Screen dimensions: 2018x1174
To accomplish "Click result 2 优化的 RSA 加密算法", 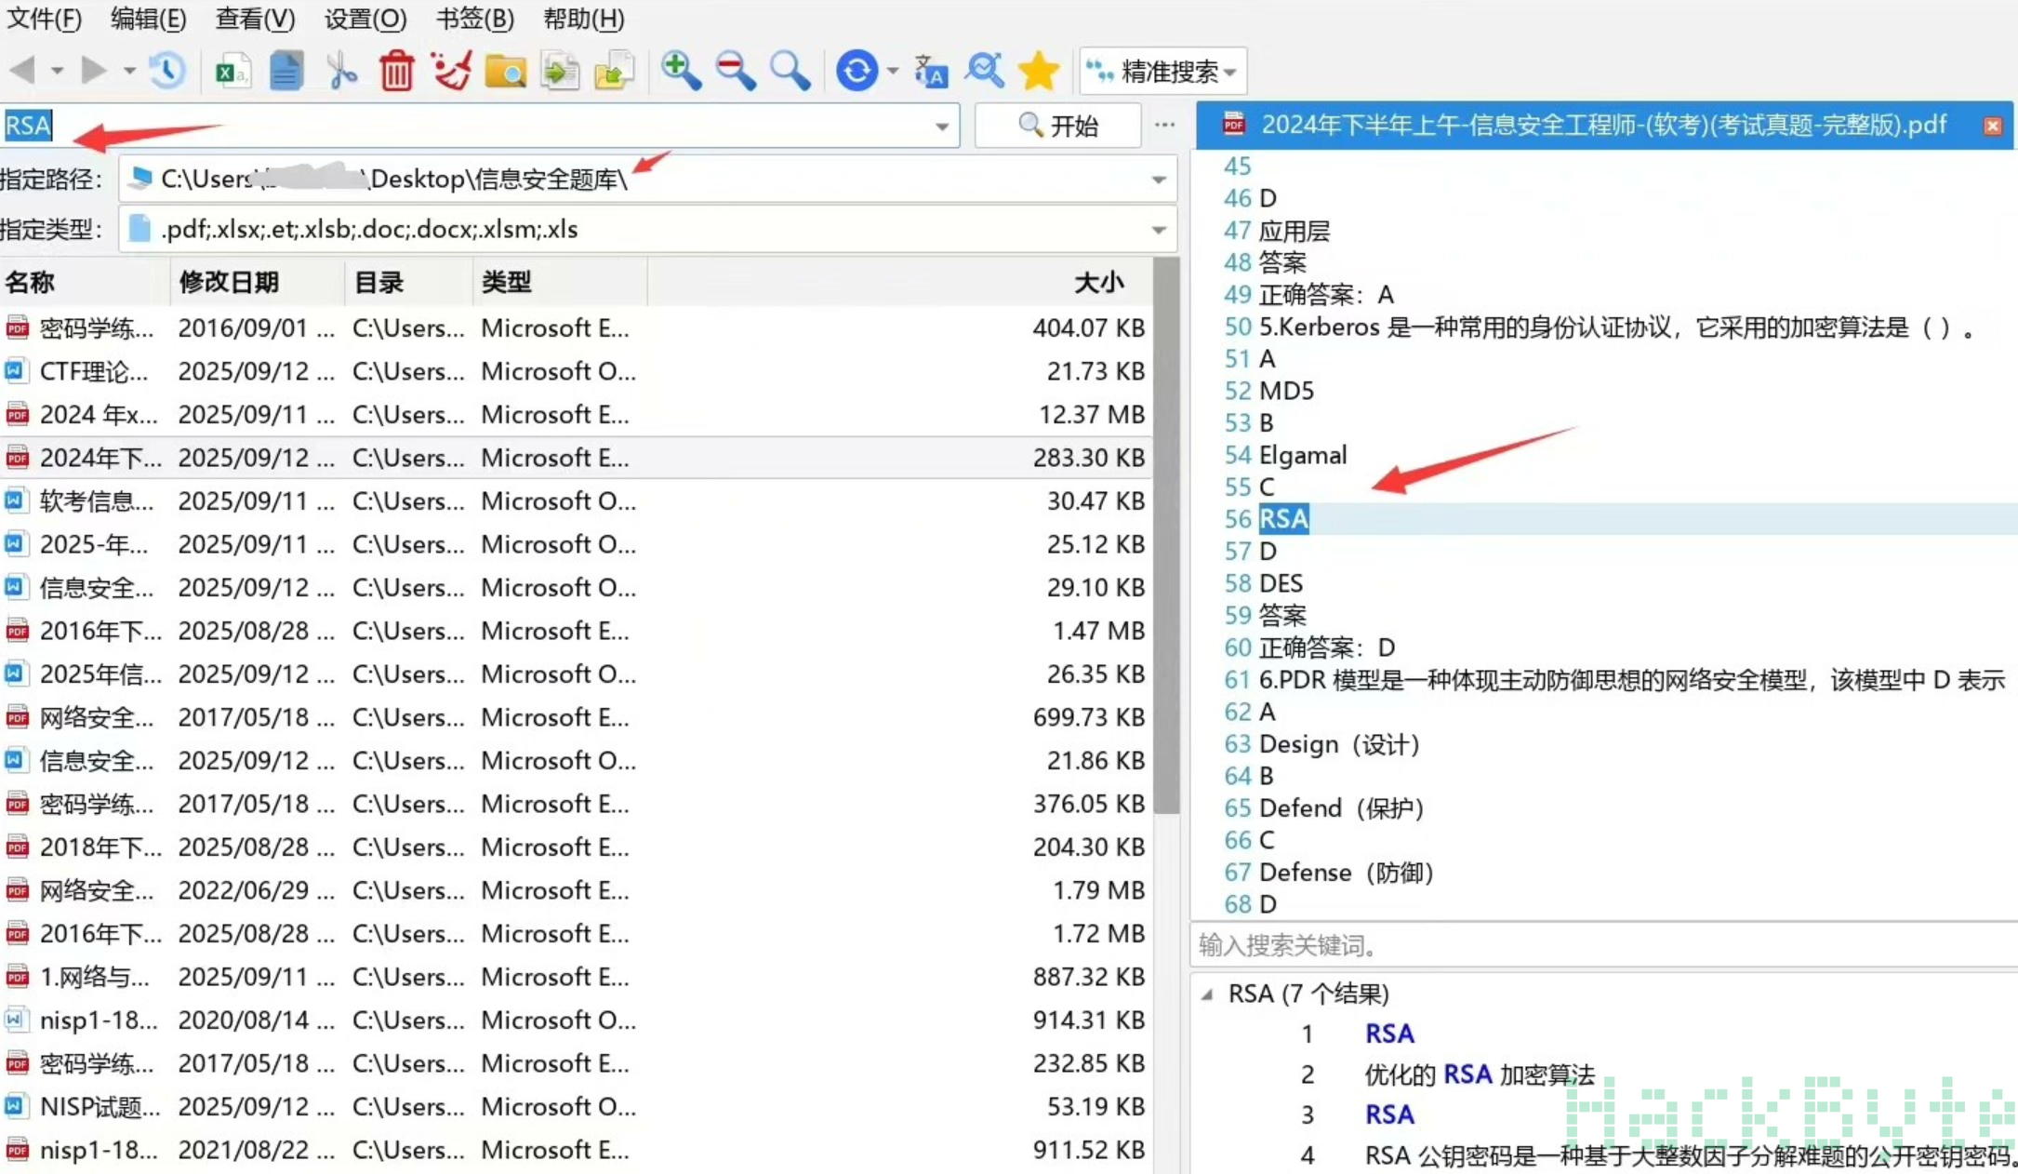I will point(1479,1074).
